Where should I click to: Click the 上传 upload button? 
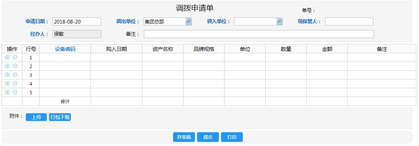point(36,117)
